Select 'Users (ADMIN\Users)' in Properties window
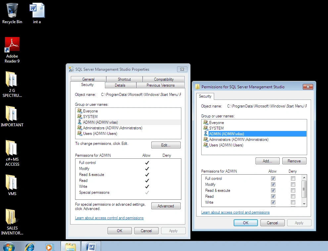The height and width of the screenshot is (251, 328). (x=100, y=133)
